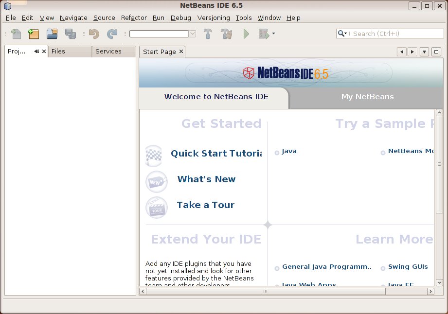Click the Take a Tour link
Screen dimensions: 448x314
pyautogui.click(x=205, y=205)
